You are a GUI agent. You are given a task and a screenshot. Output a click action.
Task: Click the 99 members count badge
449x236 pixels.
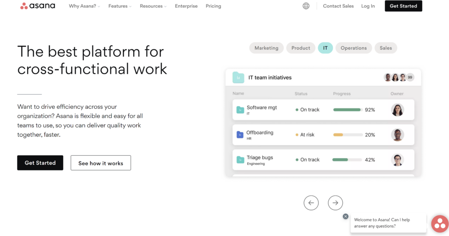pos(410,77)
